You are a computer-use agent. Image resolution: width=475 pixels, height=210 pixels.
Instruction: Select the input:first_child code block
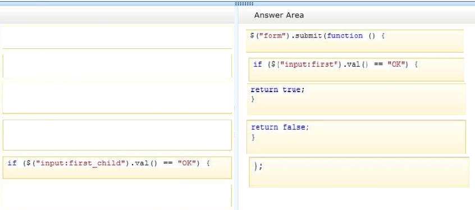coord(117,167)
